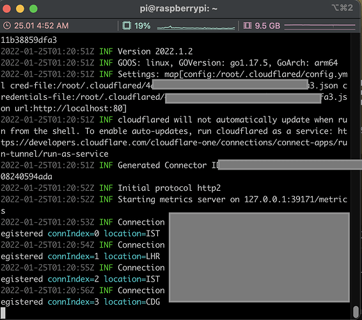Click the terminal scrollbar thumb
Image resolution: width=362 pixels, height=320 pixels.
[356, 312]
